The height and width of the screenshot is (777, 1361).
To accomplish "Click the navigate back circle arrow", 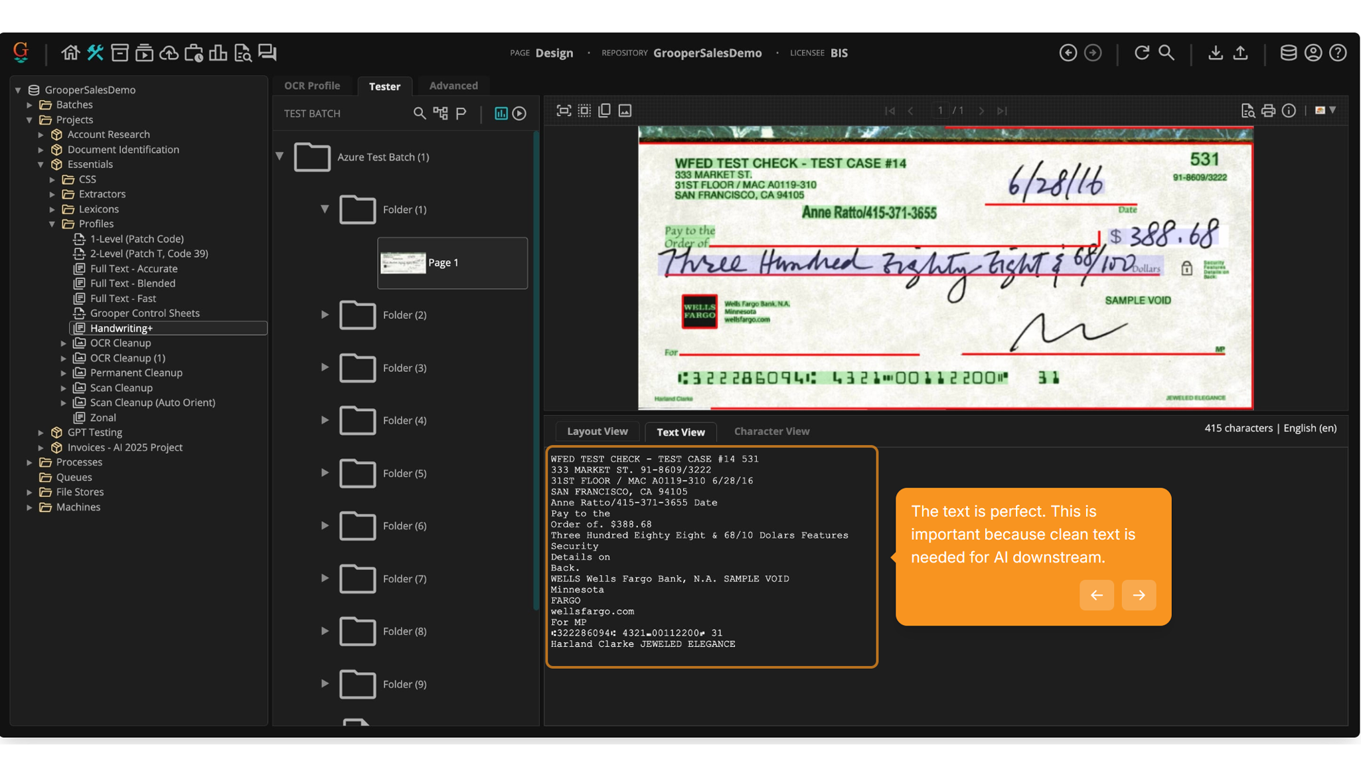I will point(1068,52).
